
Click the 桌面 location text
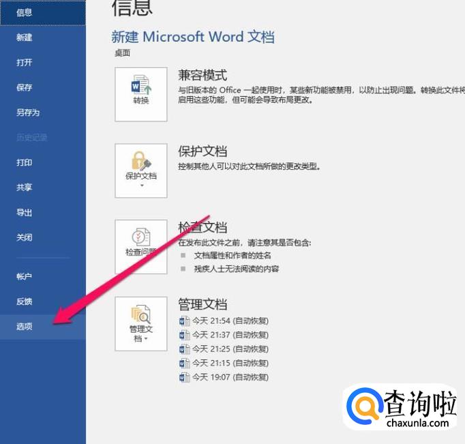pyautogui.click(x=122, y=53)
